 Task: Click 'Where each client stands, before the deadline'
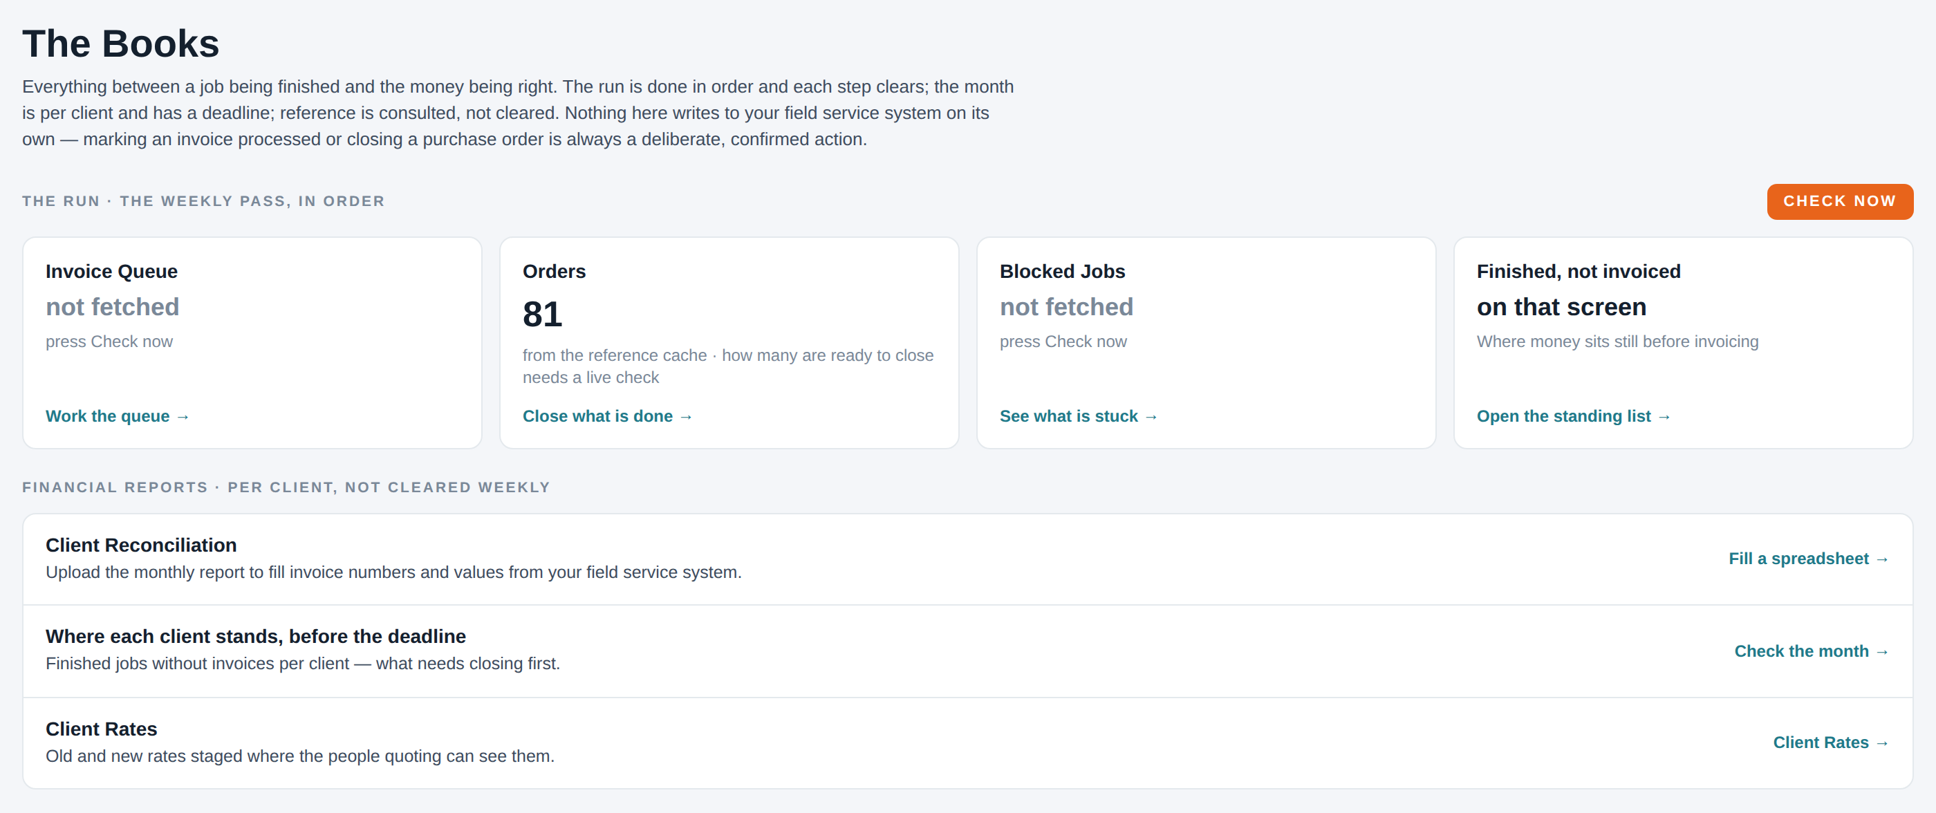(256, 637)
